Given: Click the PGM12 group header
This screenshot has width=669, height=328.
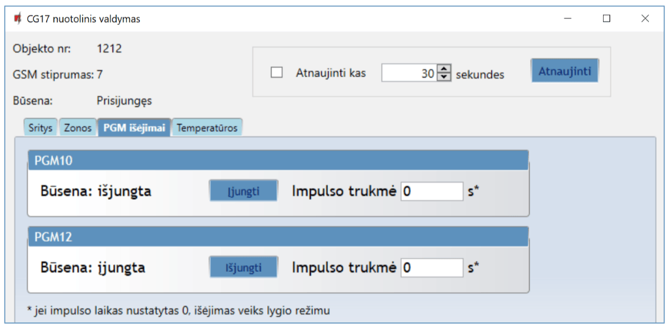Looking at the screenshot, I should click(278, 237).
